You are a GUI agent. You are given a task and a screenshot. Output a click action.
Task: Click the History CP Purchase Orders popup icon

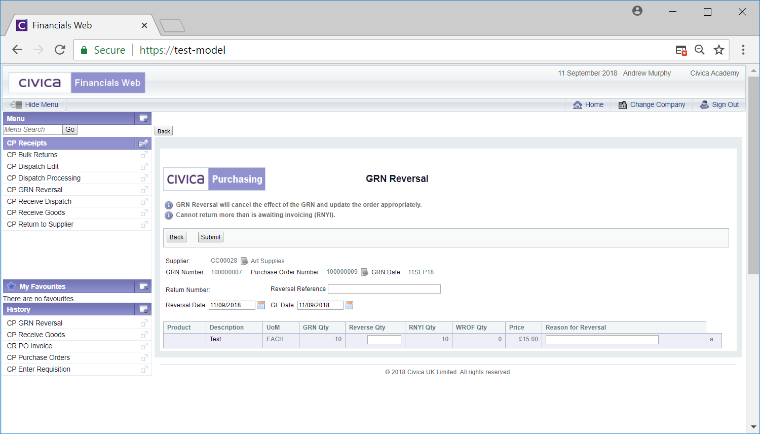coord(144,357)
